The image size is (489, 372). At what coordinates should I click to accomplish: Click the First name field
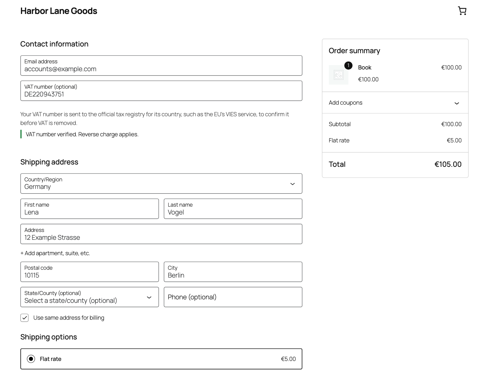tap(90, 209)
